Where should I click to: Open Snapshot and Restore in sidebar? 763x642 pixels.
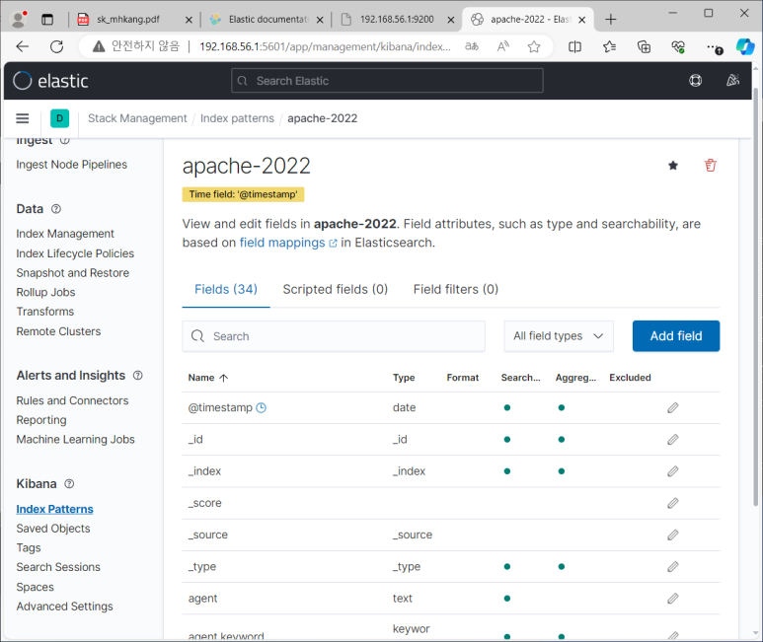(72, 273)
